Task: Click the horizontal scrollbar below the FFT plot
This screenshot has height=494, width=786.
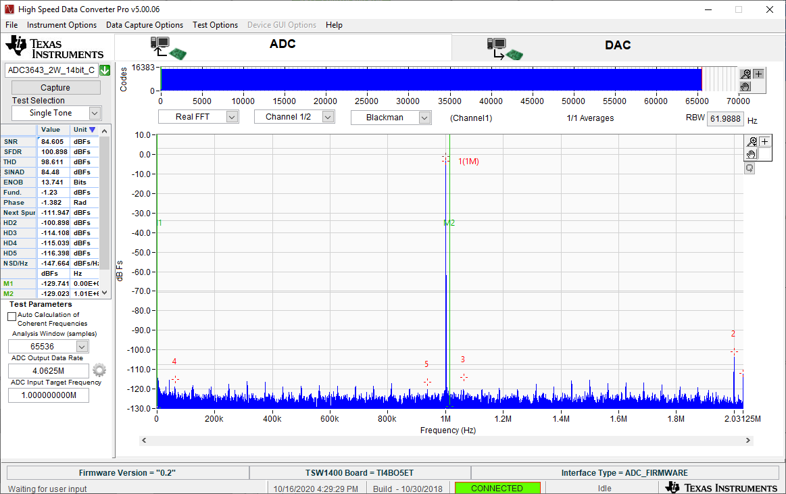Action: (x=446, y=440)
